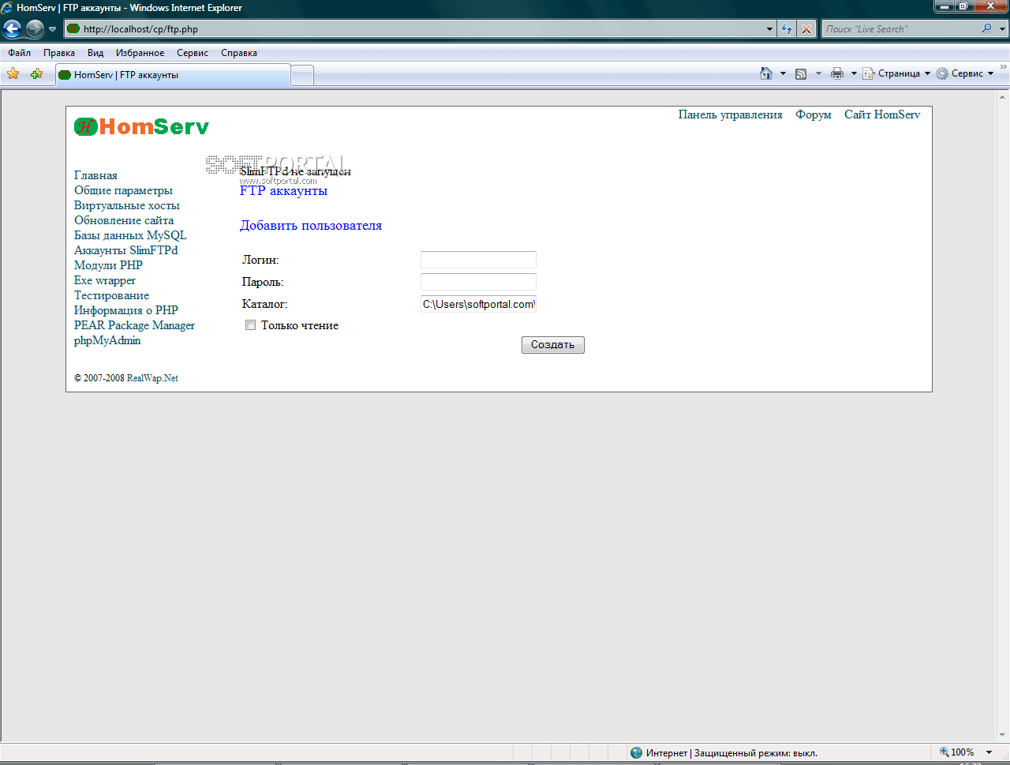Open Базы данных MySQL page
The height and width of the screenshot is (765, 1010).
[130, 235]
